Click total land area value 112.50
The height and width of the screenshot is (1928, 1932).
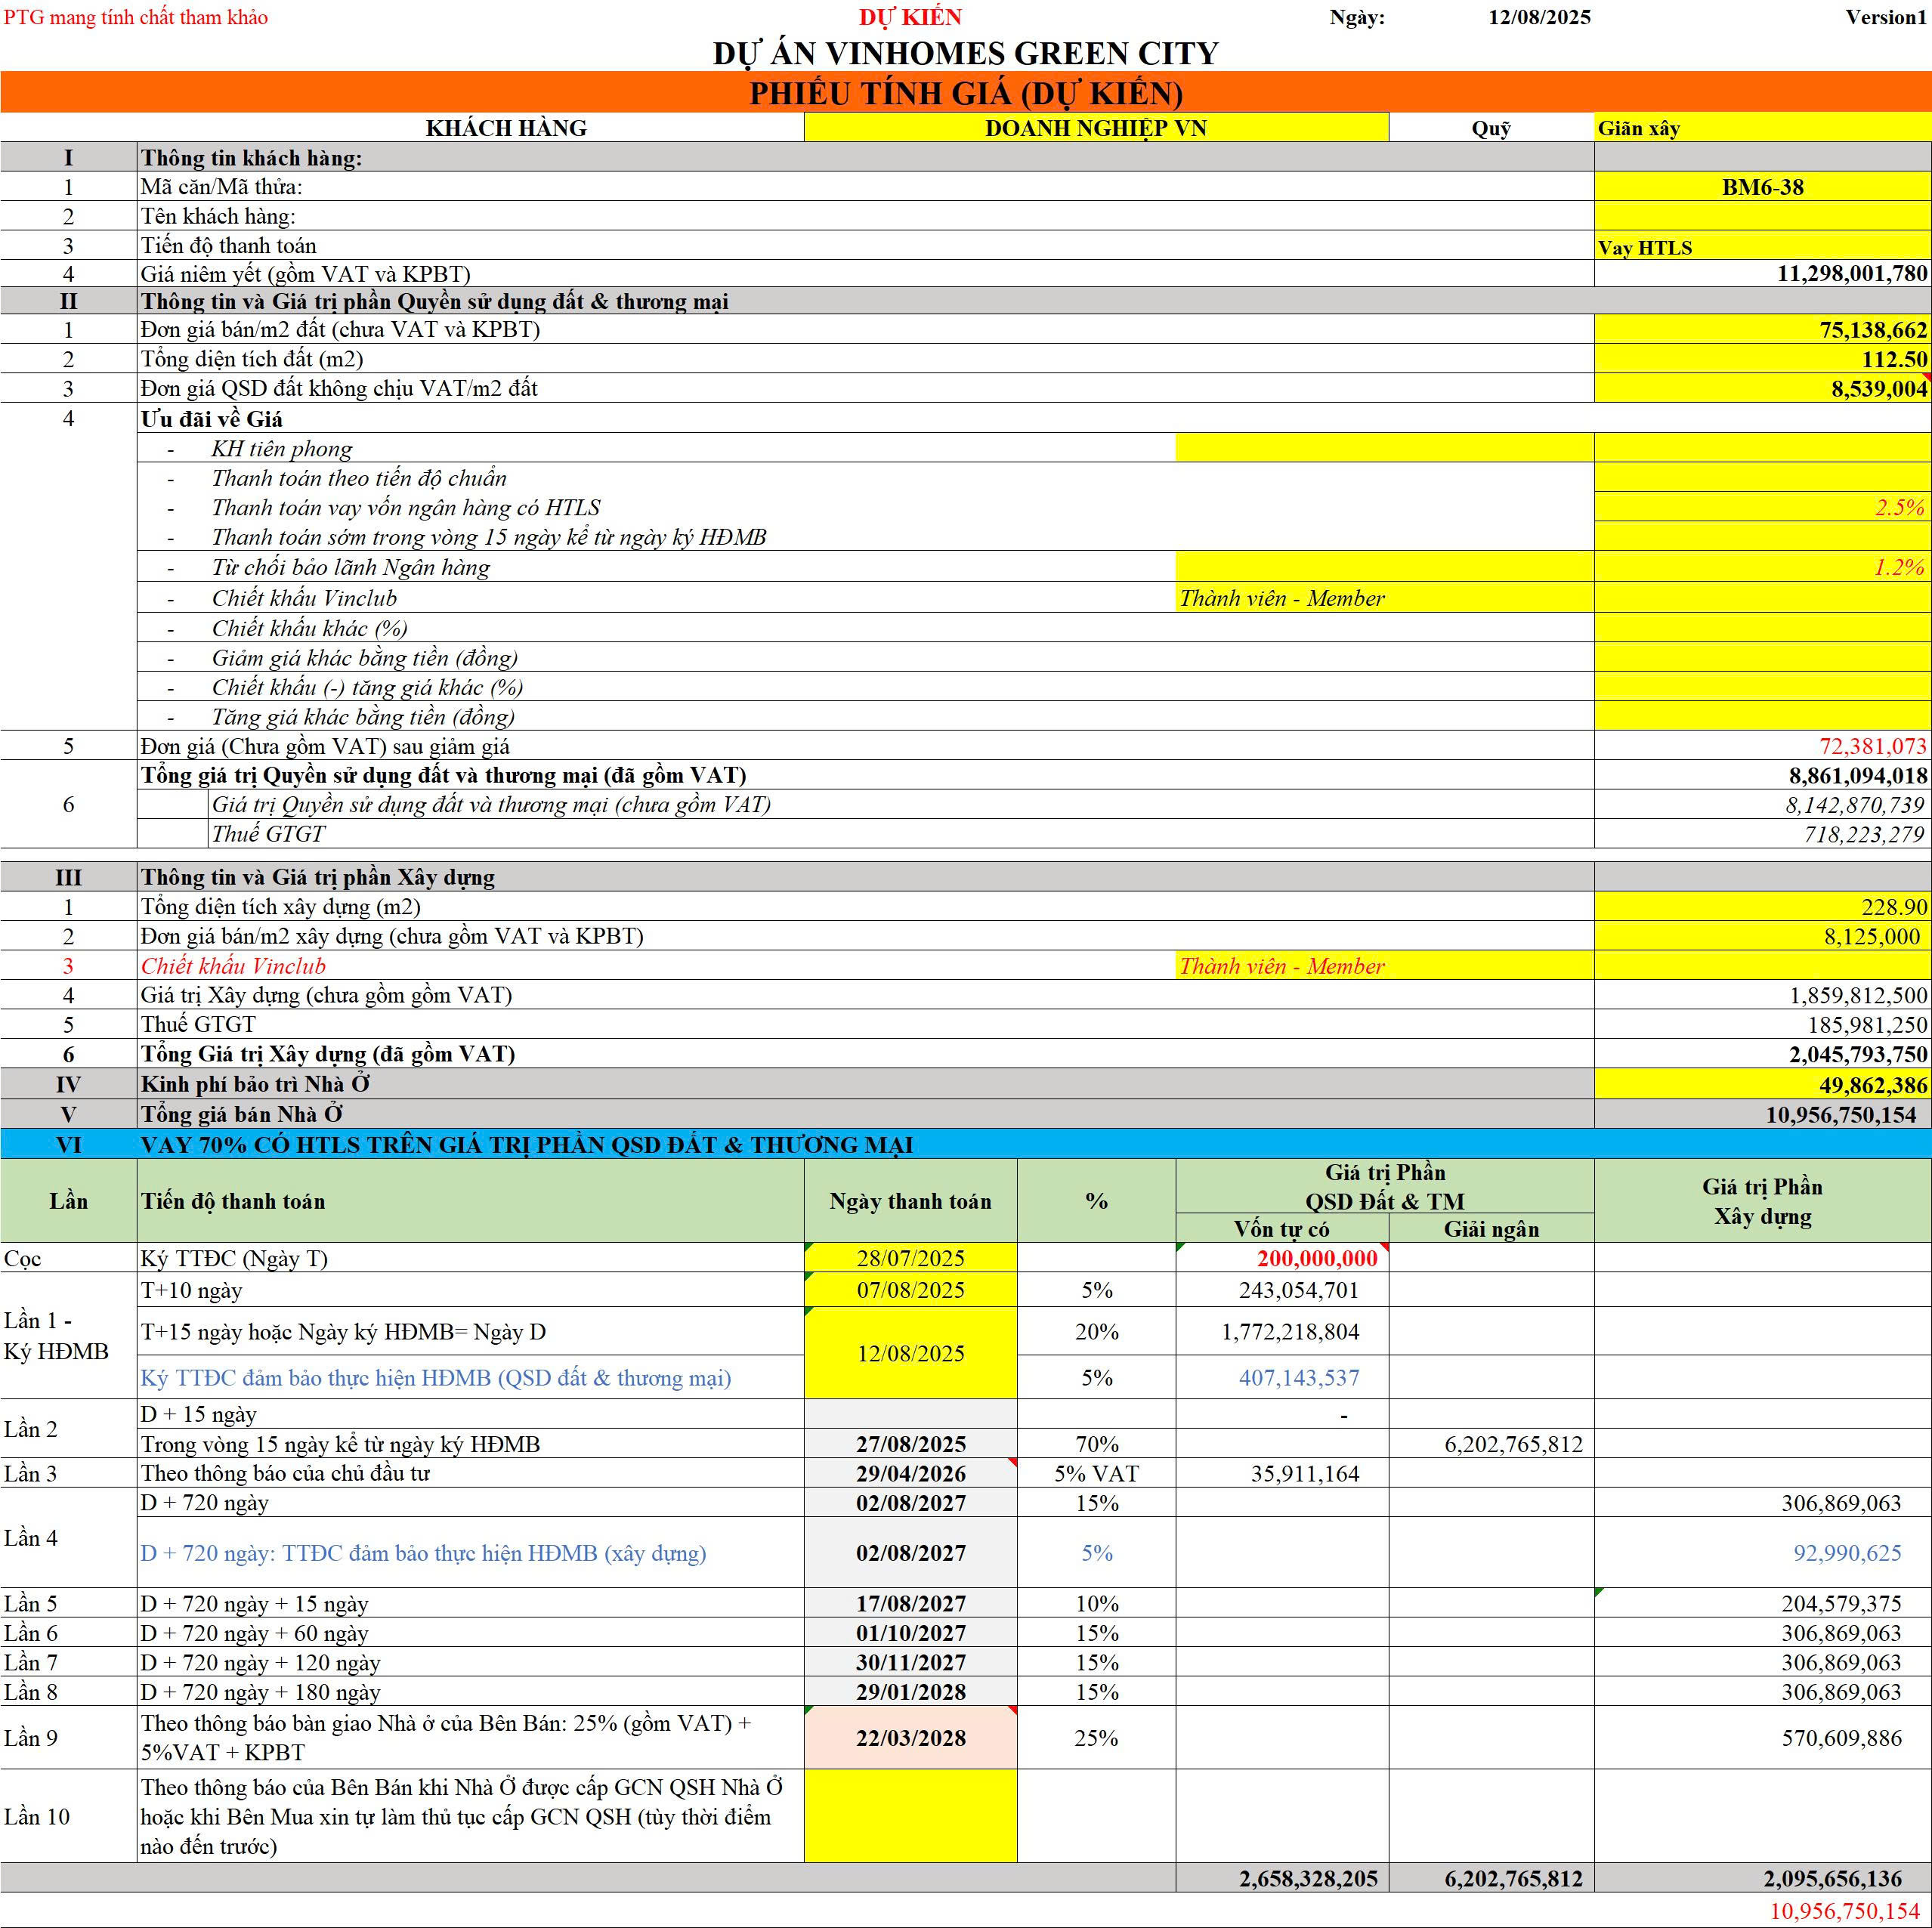point(1894,359)
